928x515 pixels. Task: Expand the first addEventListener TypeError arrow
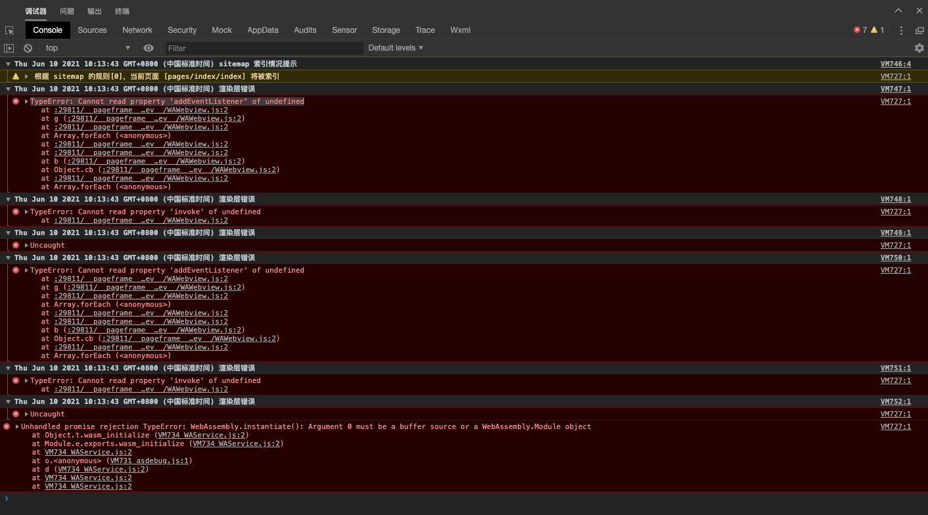pos(26,102)
